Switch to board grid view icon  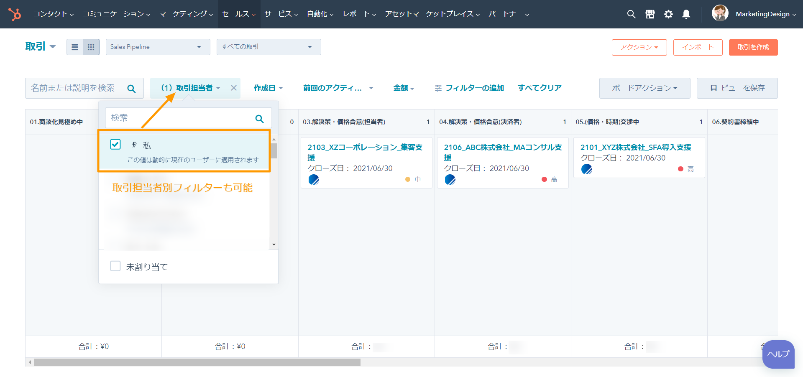pos(91,47)
